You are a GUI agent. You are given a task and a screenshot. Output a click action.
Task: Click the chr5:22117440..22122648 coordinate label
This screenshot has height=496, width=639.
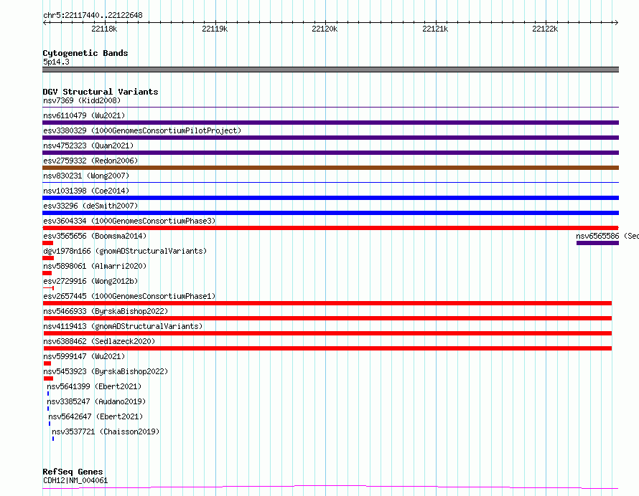click(93, 15)
